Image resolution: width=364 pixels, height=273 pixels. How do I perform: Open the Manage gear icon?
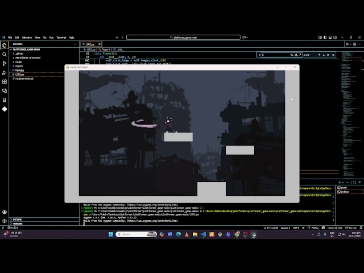(x=5, y=221)
